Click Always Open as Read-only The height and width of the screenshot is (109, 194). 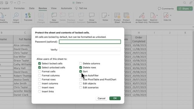[142, 18]
